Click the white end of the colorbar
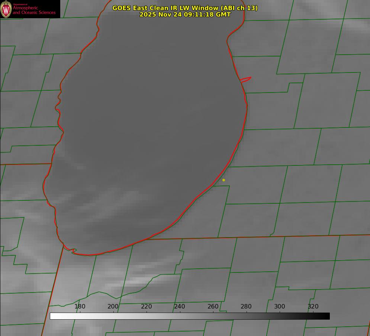Image resolution: width=370 pixels, height=336 pixels. (53, 316)
